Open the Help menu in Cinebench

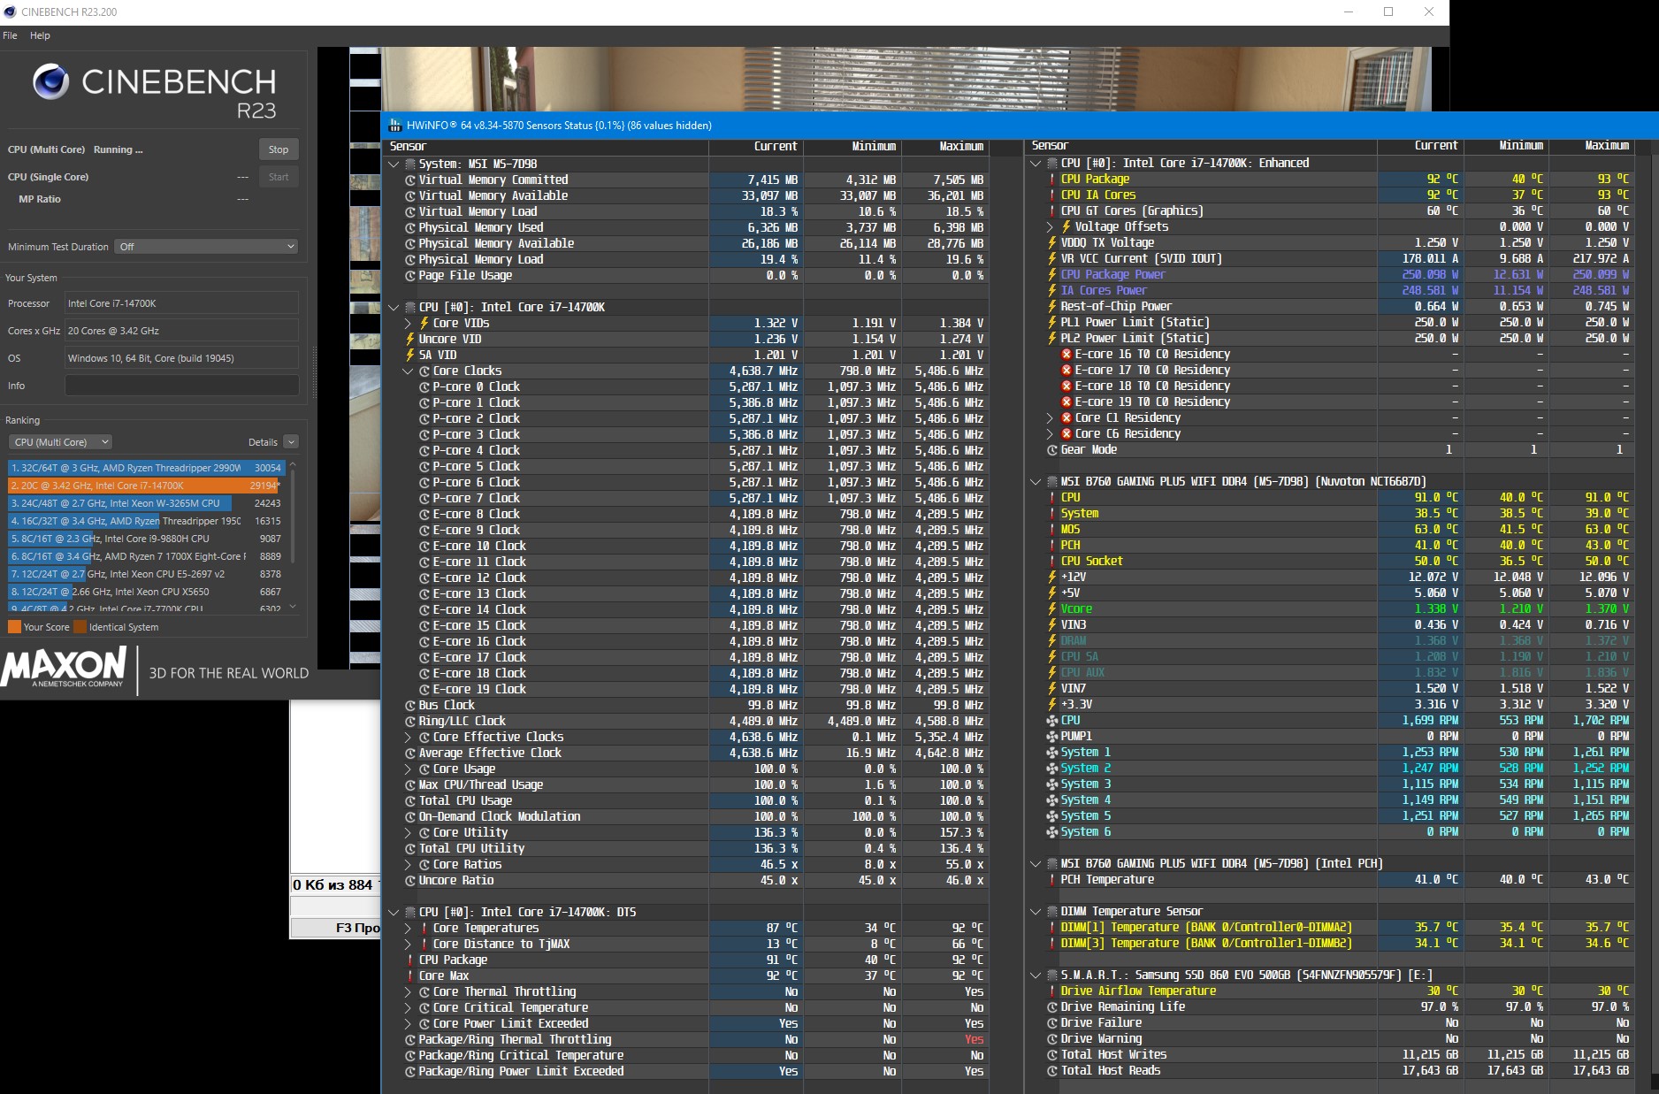click(40, 35)
